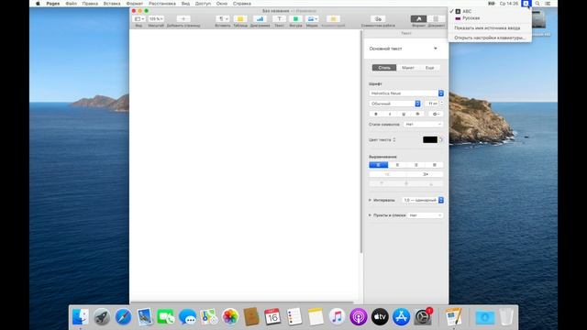Open Calendar from the Dock
The width and height of the screenshot is (587, 330).
click(272, 317)
